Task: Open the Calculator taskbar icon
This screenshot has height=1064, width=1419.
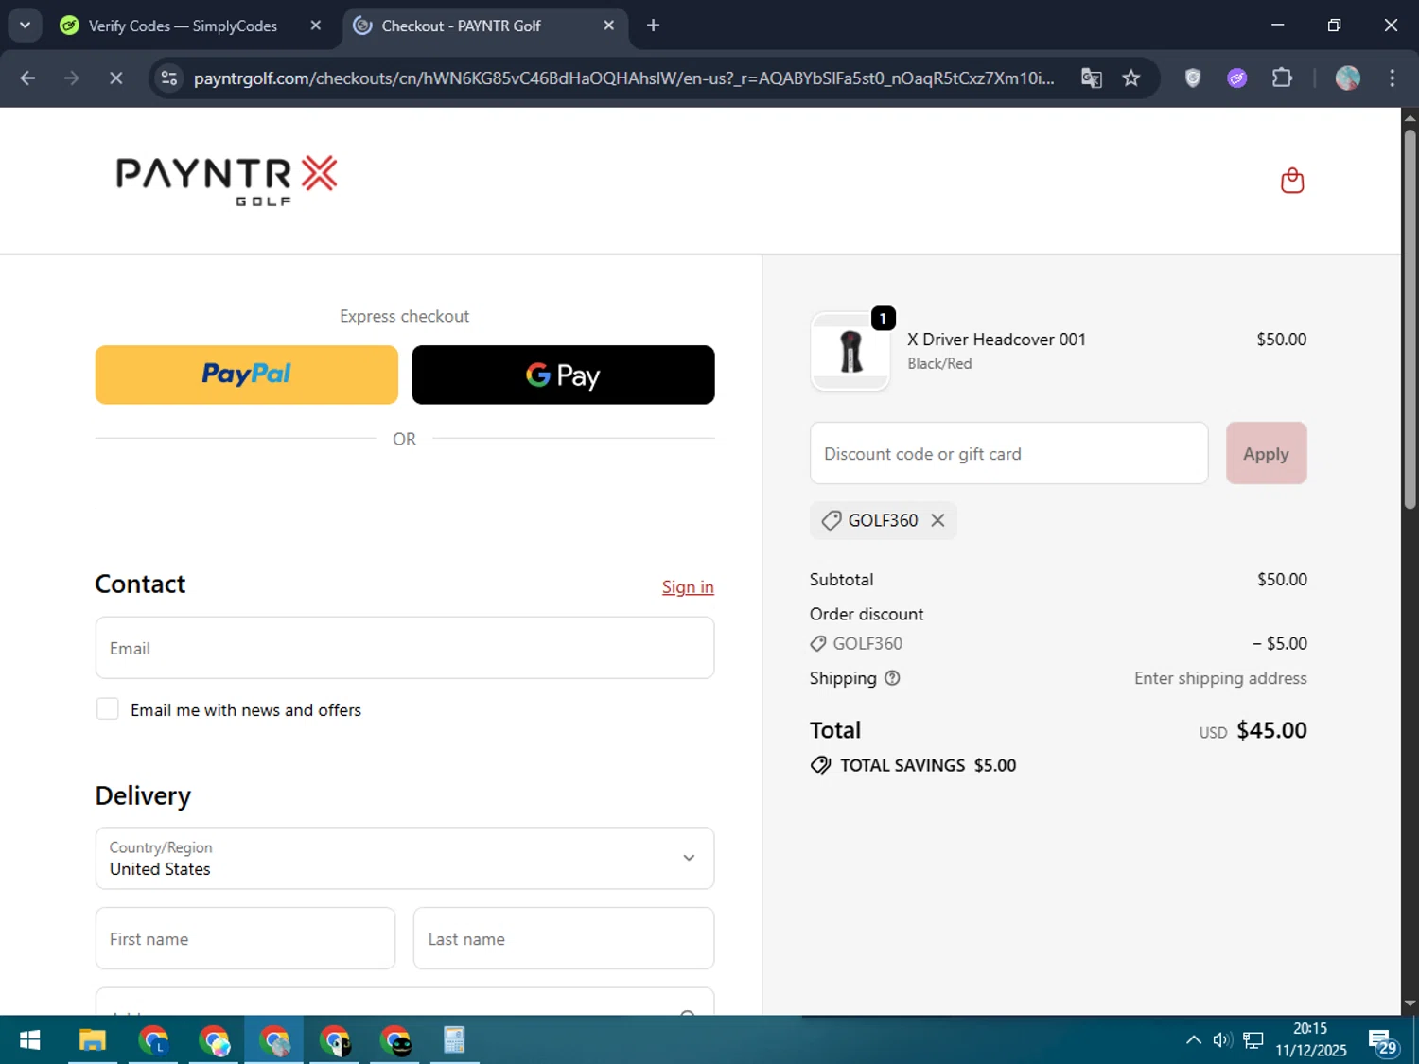Action: (454, 1040)
